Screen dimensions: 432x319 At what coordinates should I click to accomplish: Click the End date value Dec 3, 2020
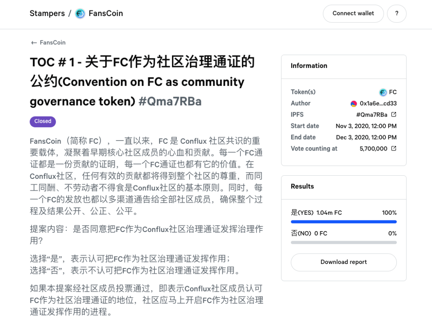point(366,137)
